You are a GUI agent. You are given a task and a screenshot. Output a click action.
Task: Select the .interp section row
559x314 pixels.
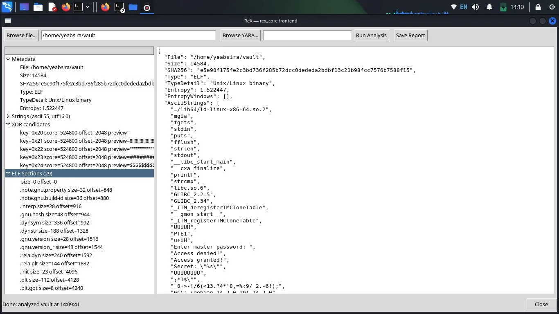tap(79, 206)
